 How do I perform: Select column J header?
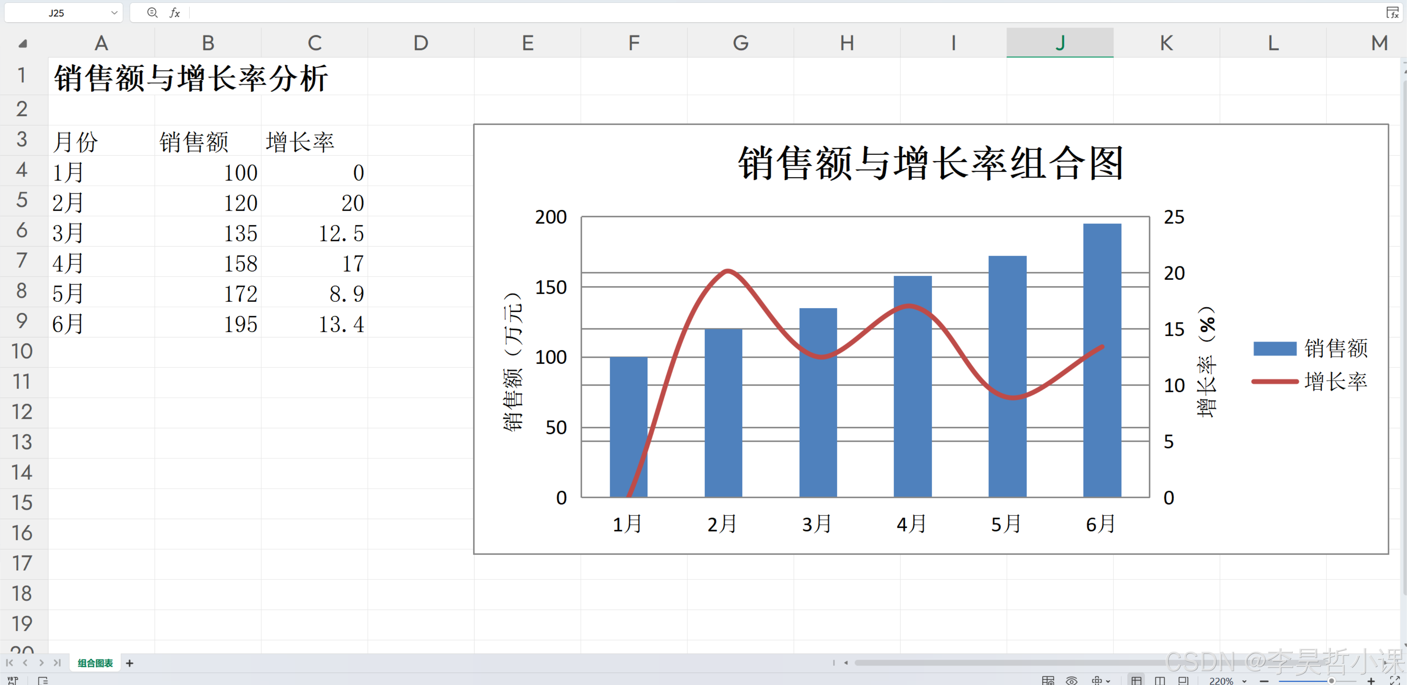1060,42
